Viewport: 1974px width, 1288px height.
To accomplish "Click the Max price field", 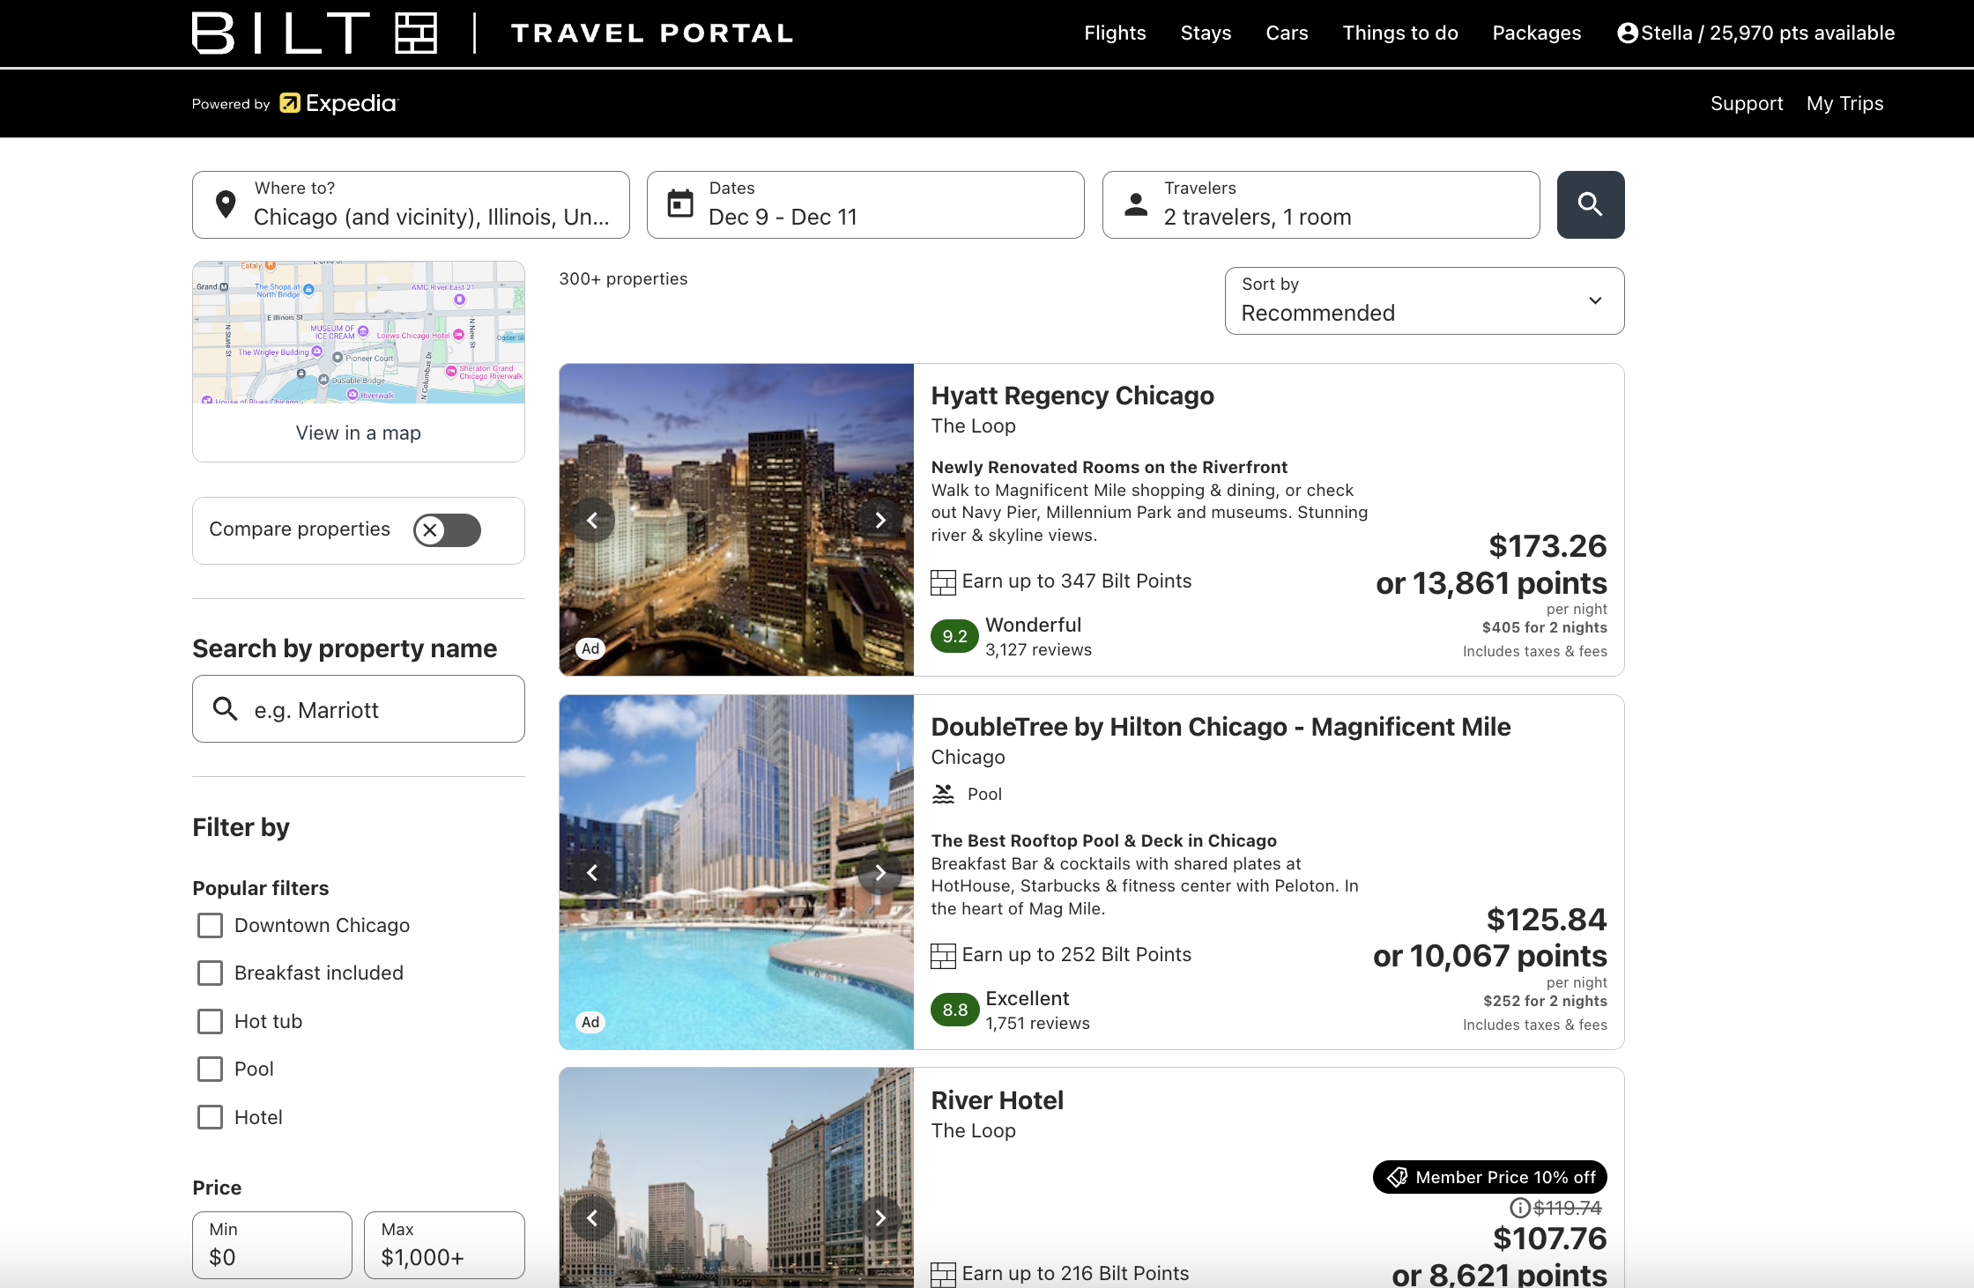I will tap(444, 1245).
